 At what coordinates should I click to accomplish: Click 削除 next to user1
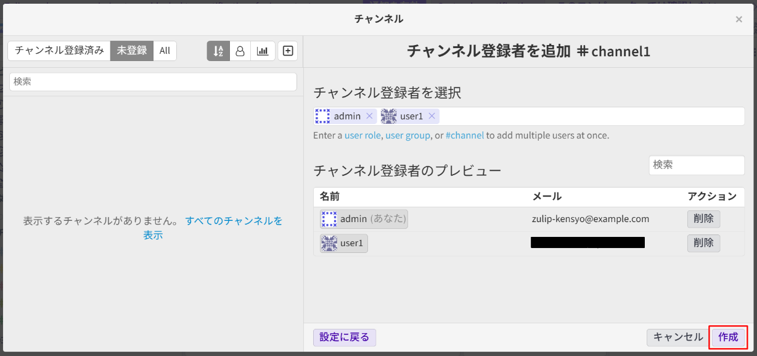pos(703,243)
